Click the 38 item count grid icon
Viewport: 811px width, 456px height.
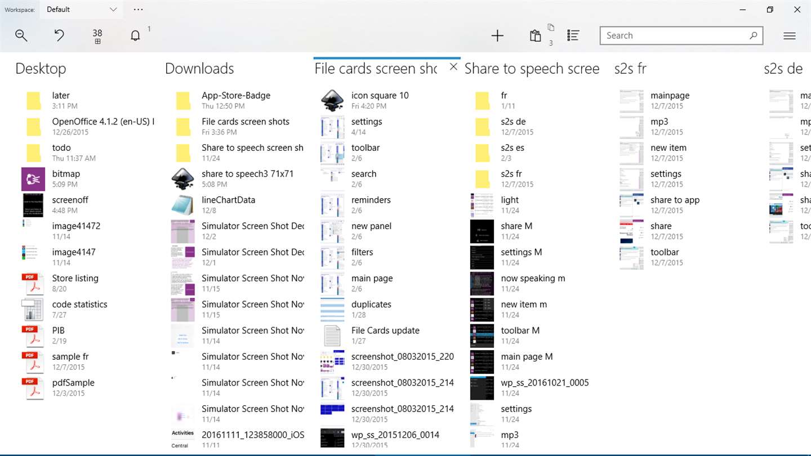pyautogui.click(x=97, y=37)
